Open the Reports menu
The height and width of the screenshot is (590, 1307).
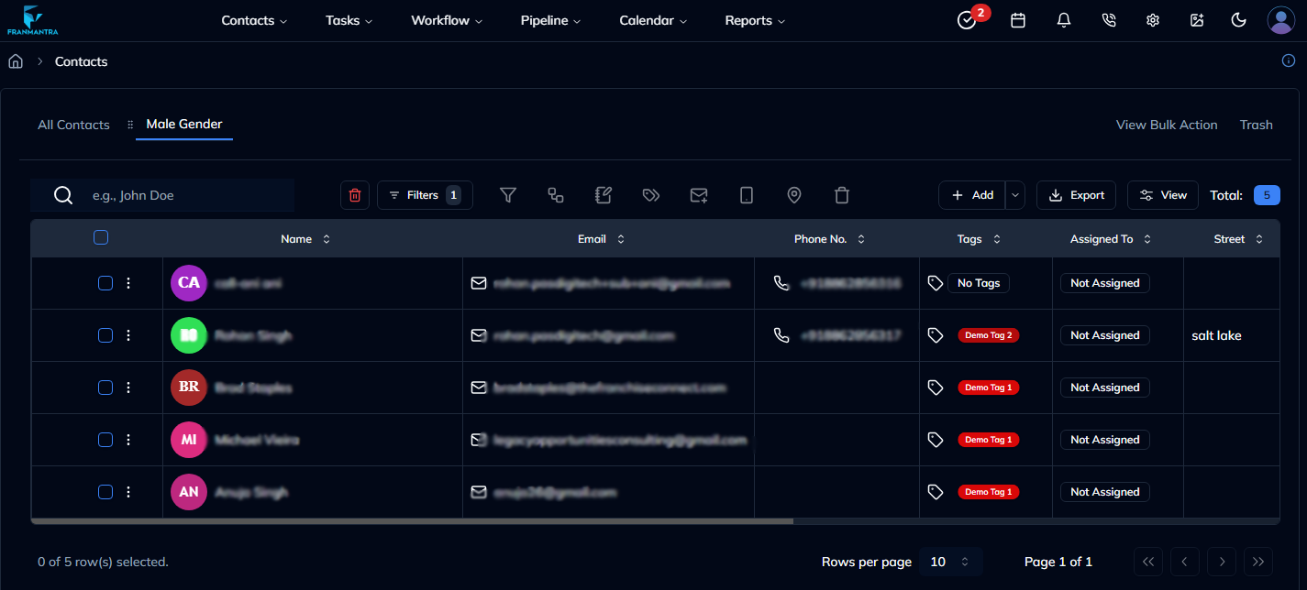point(755,20)
